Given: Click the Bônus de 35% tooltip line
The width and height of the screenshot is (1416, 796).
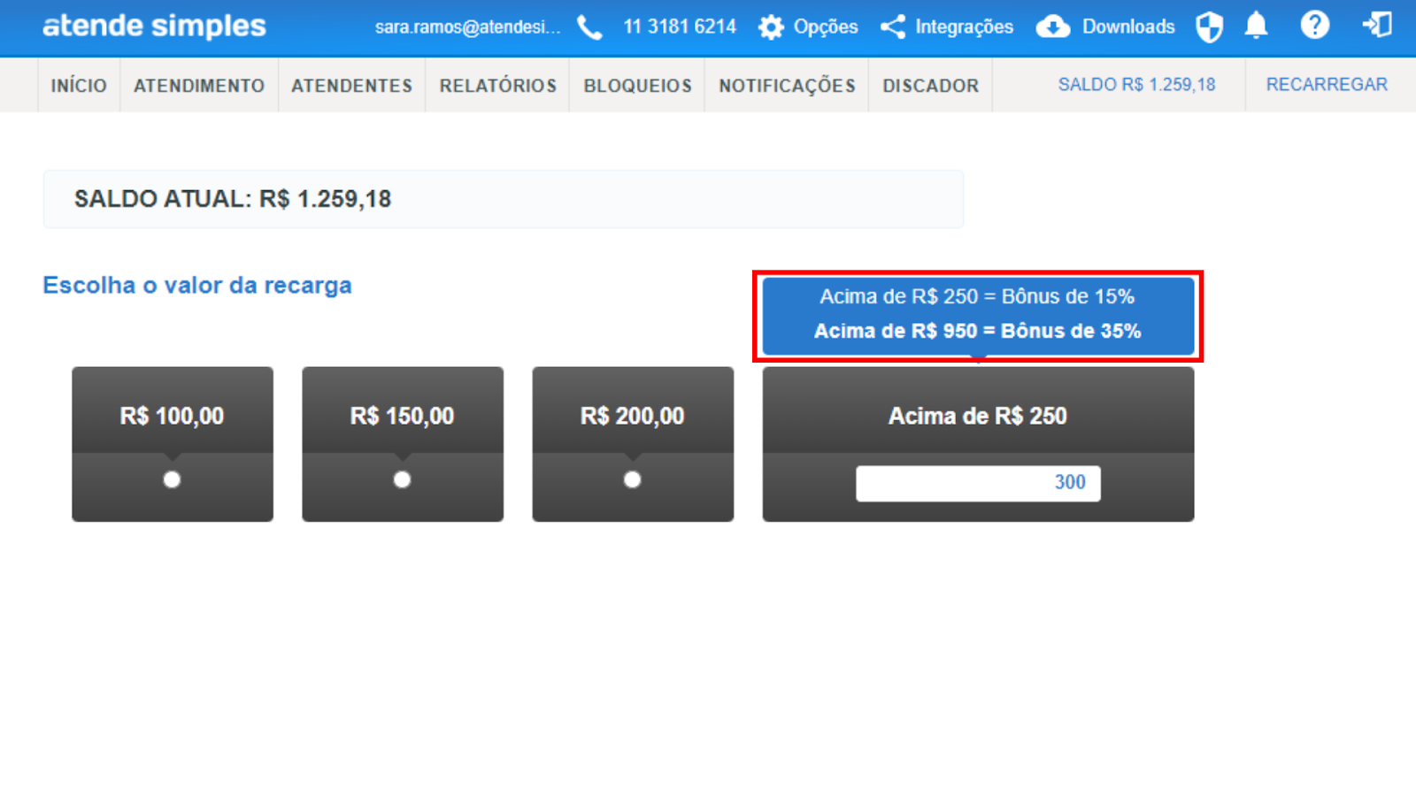Looking at the screenshot, I should 977,331.
